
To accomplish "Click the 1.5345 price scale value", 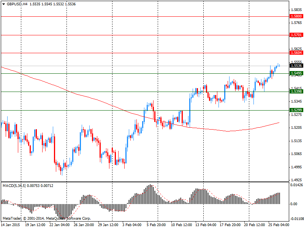I will (x=297, y=101).
